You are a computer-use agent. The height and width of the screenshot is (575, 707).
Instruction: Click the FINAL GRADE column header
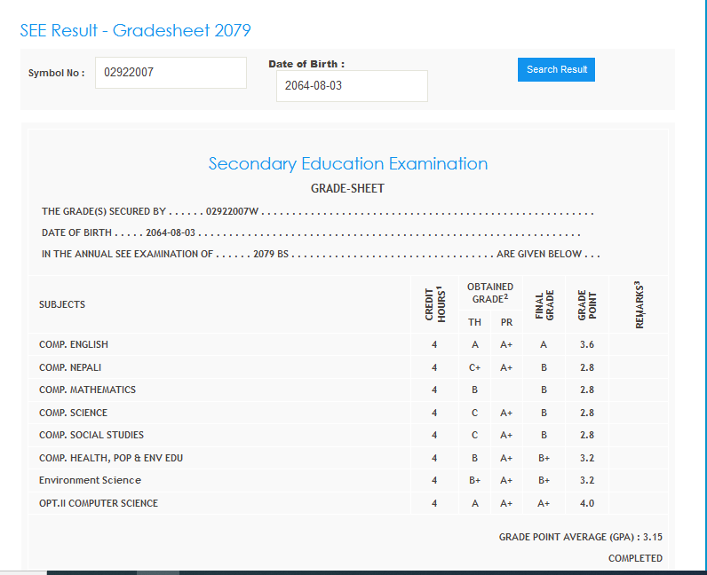tap(544, 303)
